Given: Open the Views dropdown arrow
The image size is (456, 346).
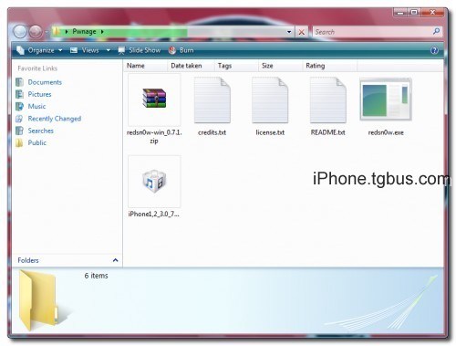Looking at the screenshot, I should click(109, 50).
